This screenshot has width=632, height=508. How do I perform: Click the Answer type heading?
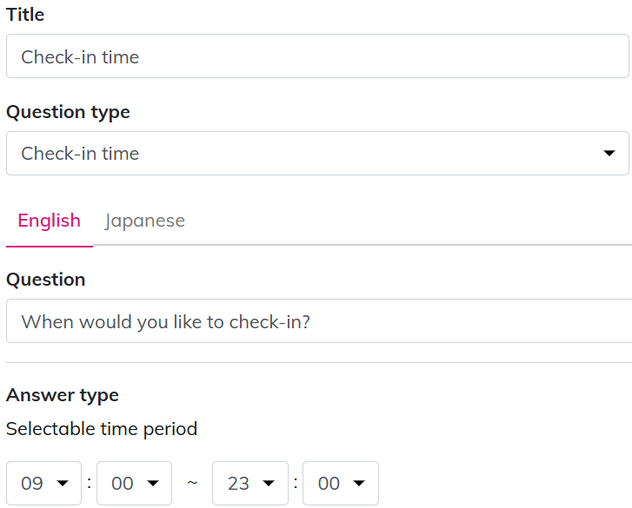pos(63,395)
